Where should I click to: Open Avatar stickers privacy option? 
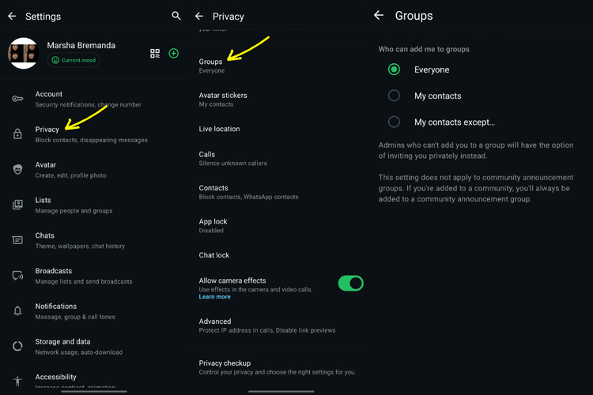click(276, 100)
